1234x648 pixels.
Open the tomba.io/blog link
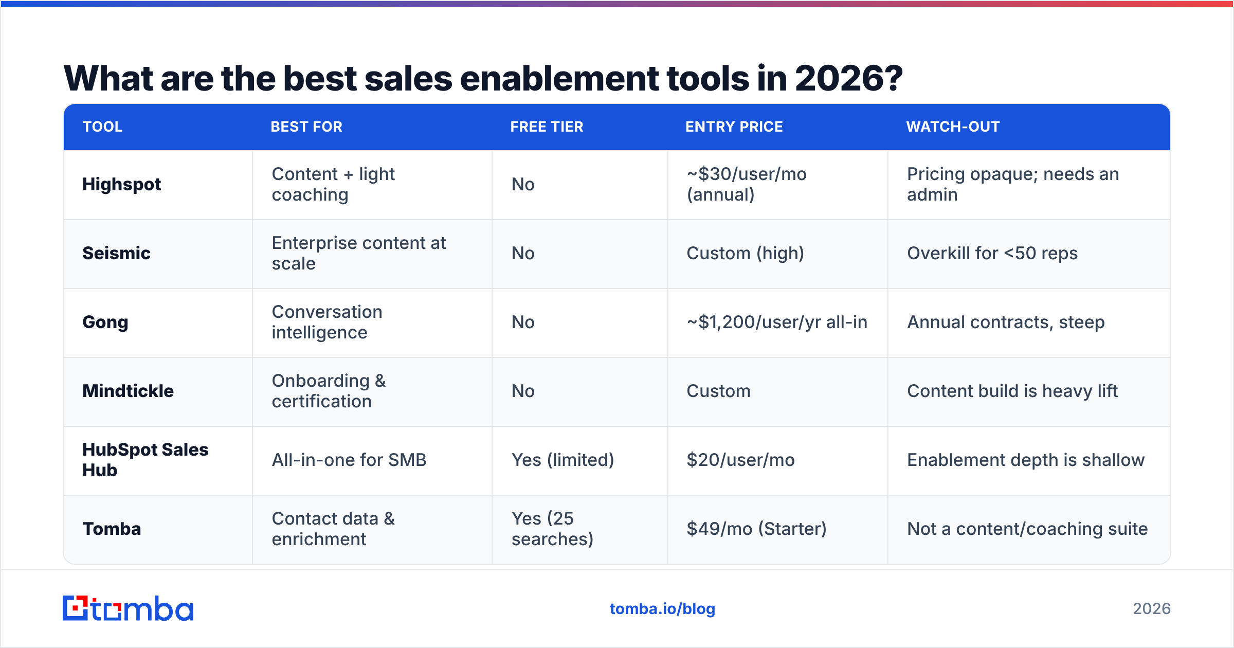(x=662, y=609)
